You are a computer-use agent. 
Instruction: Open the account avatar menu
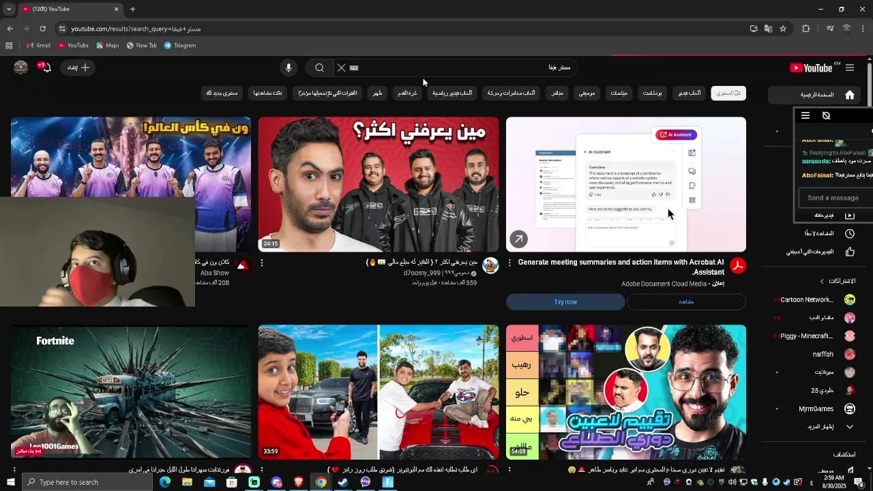(x=21, y=68)
